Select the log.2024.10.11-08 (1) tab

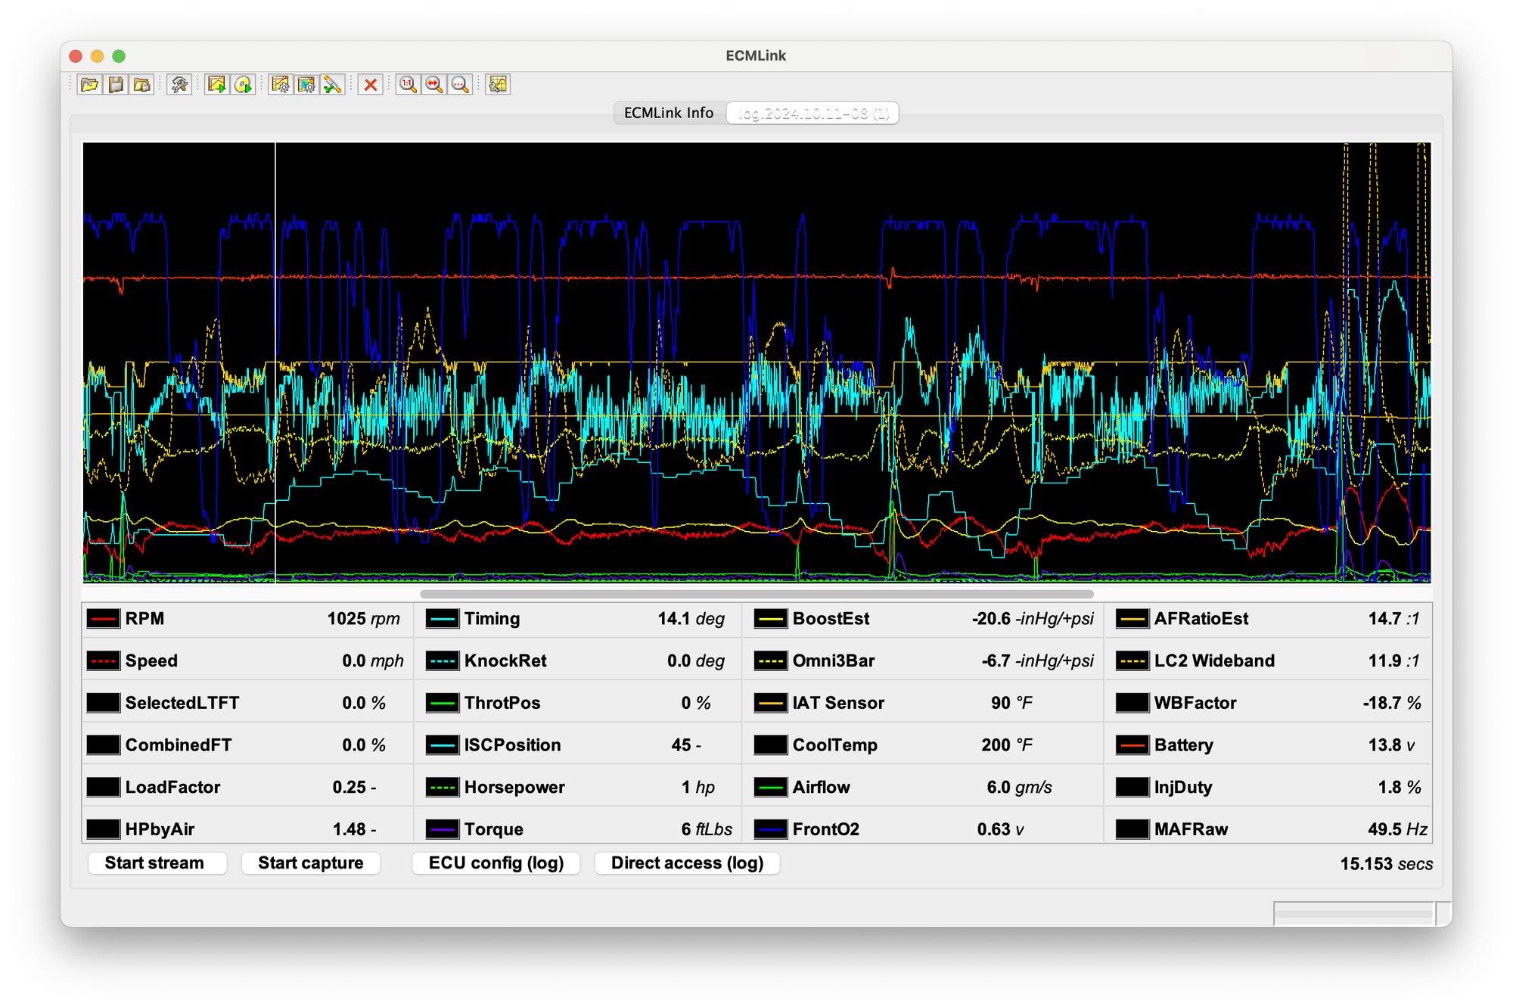813,113
